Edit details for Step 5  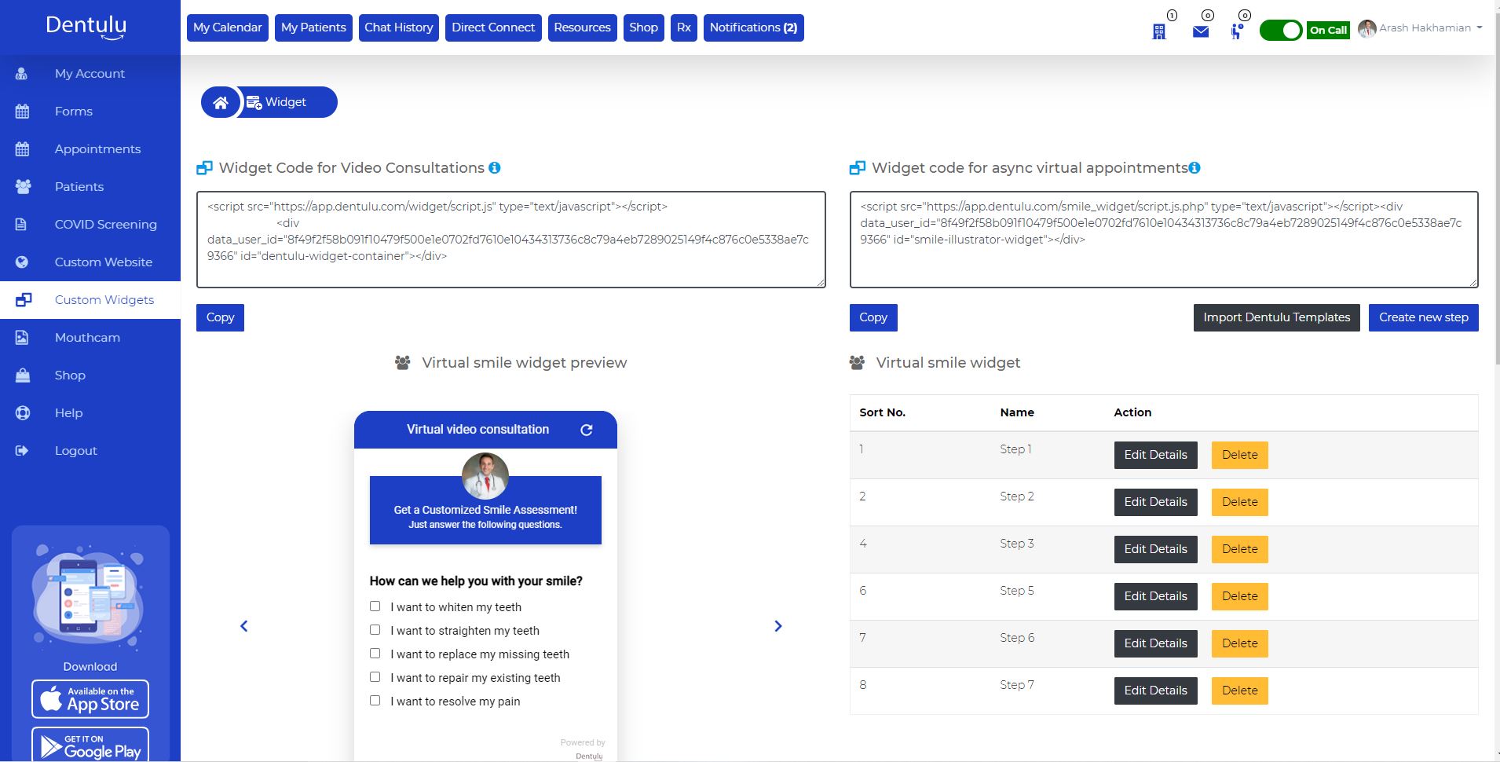1156,596
